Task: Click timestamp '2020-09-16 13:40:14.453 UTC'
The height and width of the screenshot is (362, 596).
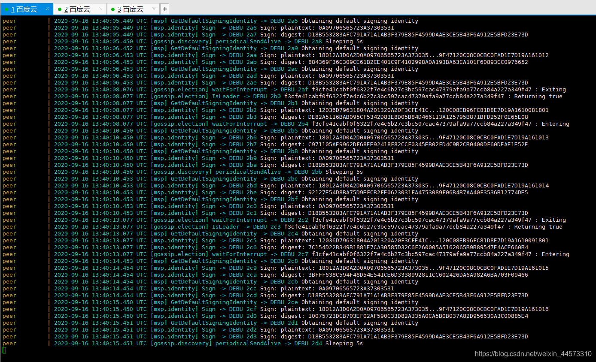Action: [x=100, y=261]
